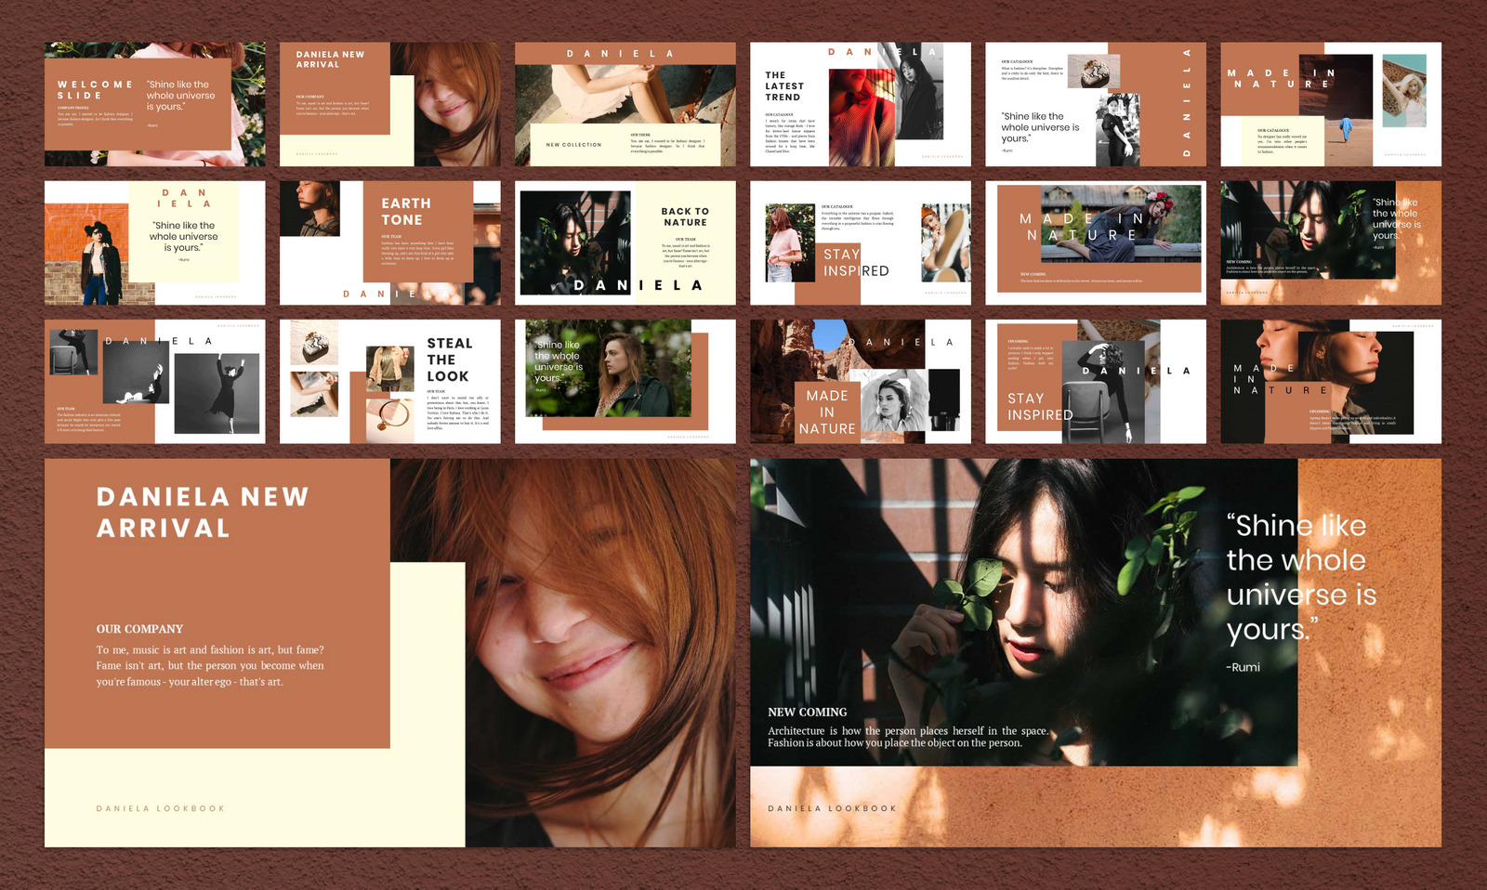The width and height of the screenshot is (1487, 890).
Task: Open the Stay Inspired slide with pink-top model
Action: 860,242
